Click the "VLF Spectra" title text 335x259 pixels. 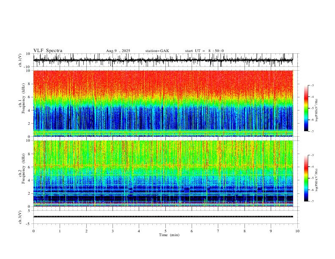point(48,51)
